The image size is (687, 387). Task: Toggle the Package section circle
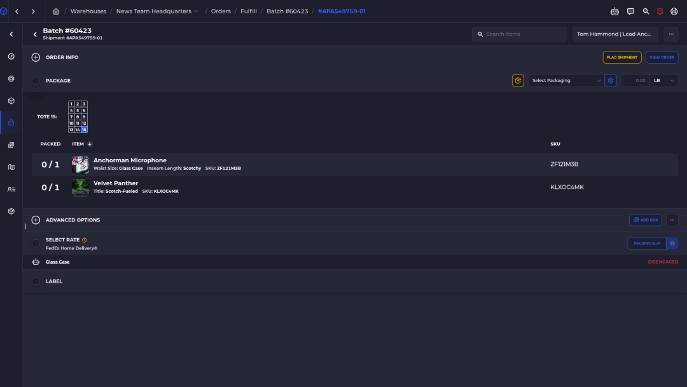pos(36,81)
